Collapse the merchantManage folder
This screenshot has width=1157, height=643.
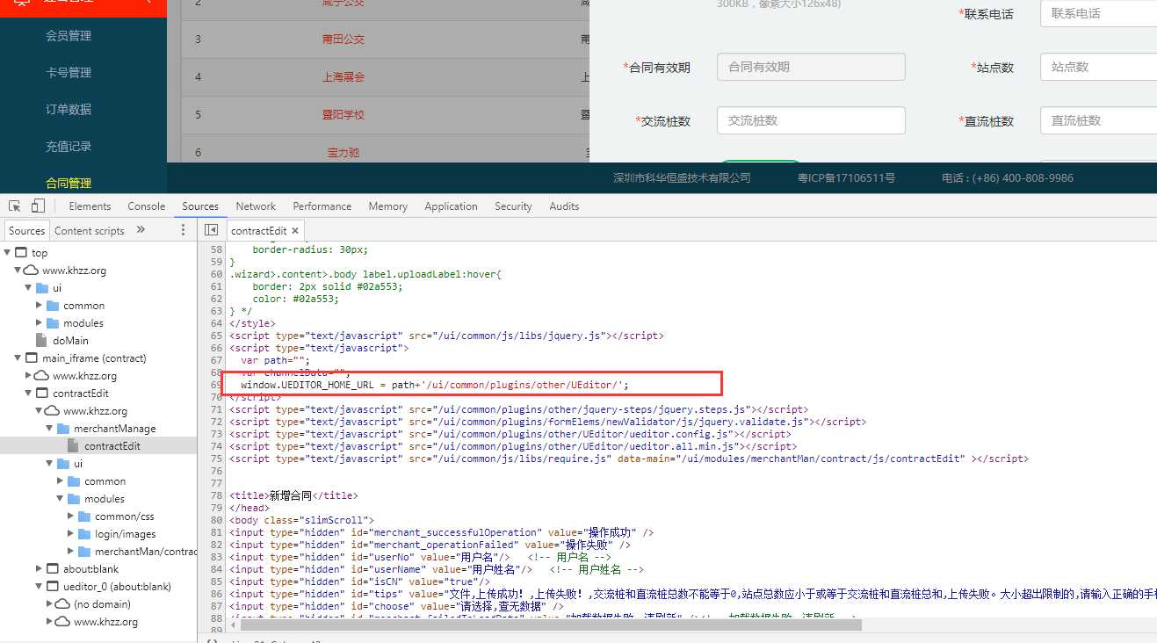pos(50,429)
